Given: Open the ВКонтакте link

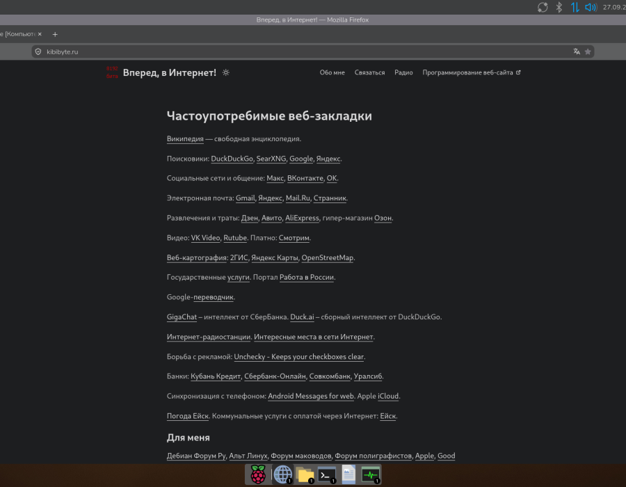Looking at the screenshot, I should click(305, 178).
